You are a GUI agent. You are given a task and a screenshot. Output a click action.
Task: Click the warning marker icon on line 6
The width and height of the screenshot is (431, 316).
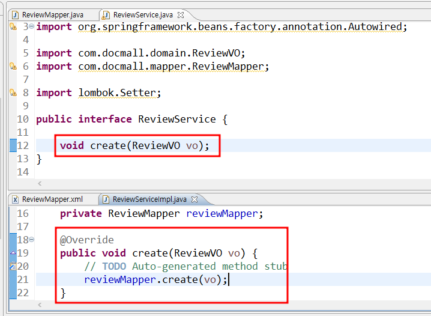click(13, 66)
